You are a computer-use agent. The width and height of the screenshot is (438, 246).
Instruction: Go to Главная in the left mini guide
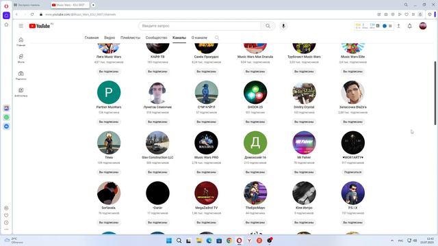[21, 42]
